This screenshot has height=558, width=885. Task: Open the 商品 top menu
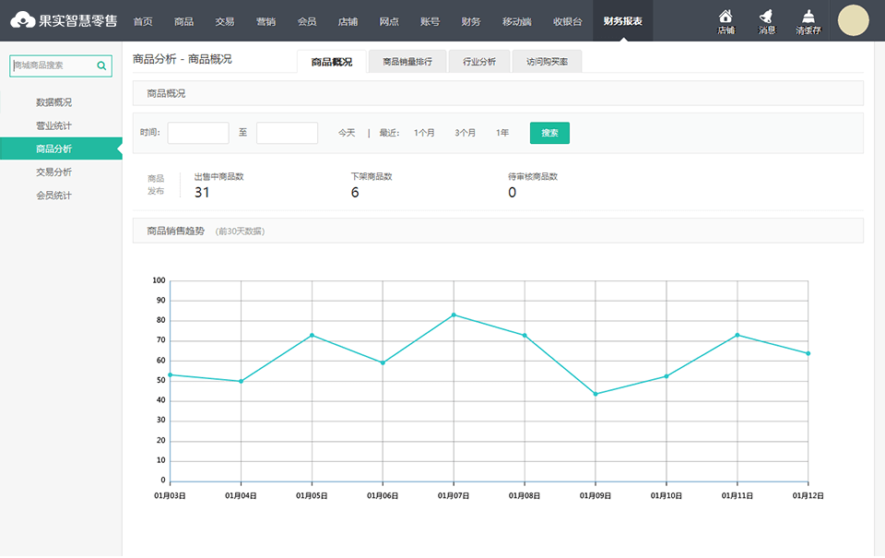[x=183, y=21]
